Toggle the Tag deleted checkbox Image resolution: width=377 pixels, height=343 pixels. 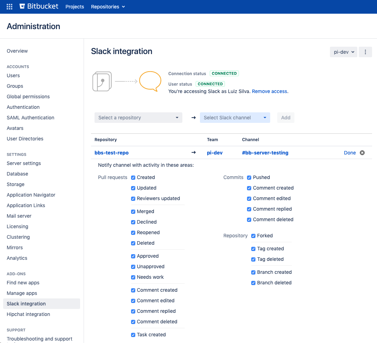[253, 259]
